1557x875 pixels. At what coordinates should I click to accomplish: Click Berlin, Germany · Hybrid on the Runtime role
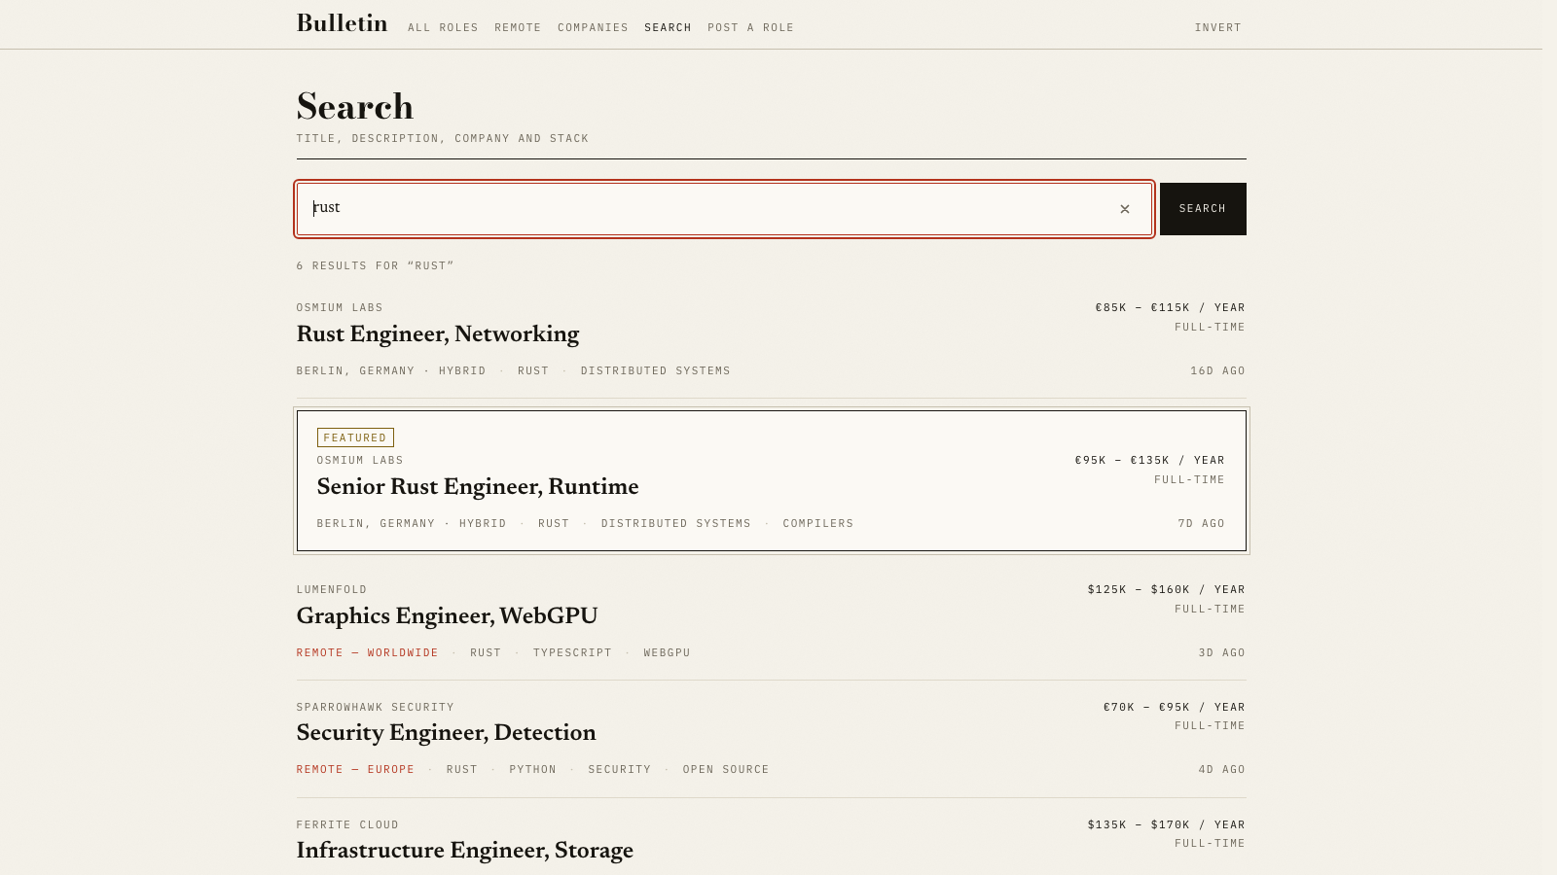click(412, 524)
